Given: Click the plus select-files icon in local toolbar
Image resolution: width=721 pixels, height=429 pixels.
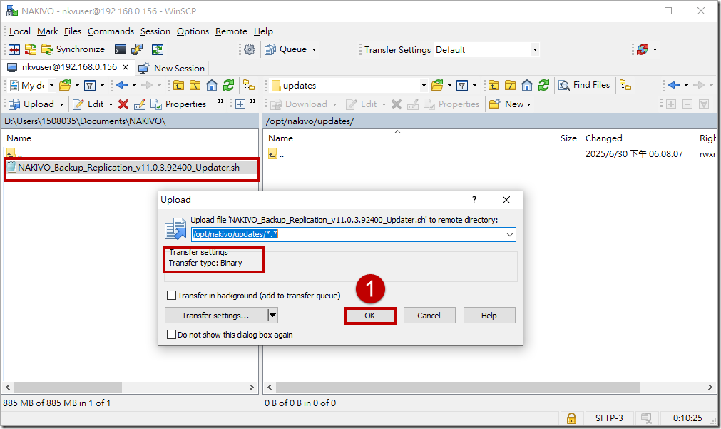Looking at the screenshot, I should pos(240,104).
